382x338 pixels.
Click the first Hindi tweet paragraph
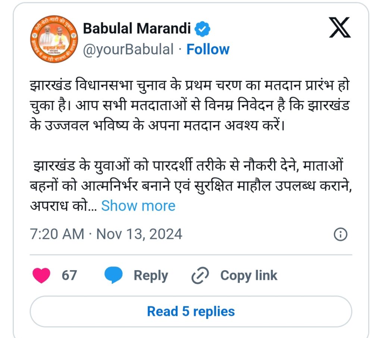coord(190,105)
